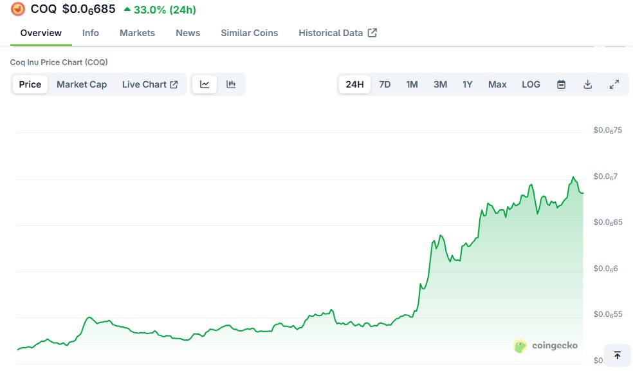Click the $0.0₆55 axis label
The height and width of the screenshot is (376, 633).
point(607,314)
